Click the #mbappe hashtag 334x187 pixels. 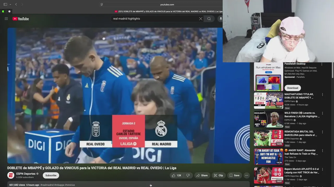pyautogui.click(x=59, y=185)
